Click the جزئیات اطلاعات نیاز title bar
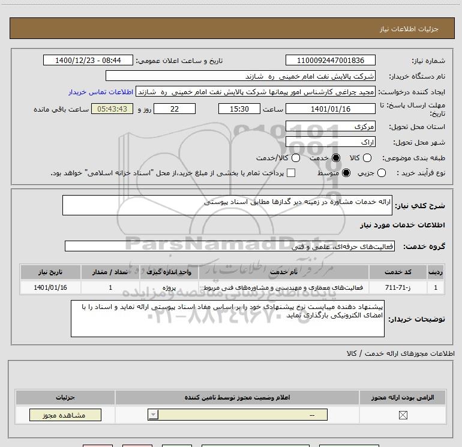 [232, 29]
